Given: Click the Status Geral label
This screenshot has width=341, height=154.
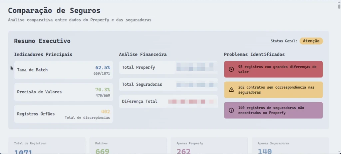Looking at the screenshot, I should (x=284, y=41).
